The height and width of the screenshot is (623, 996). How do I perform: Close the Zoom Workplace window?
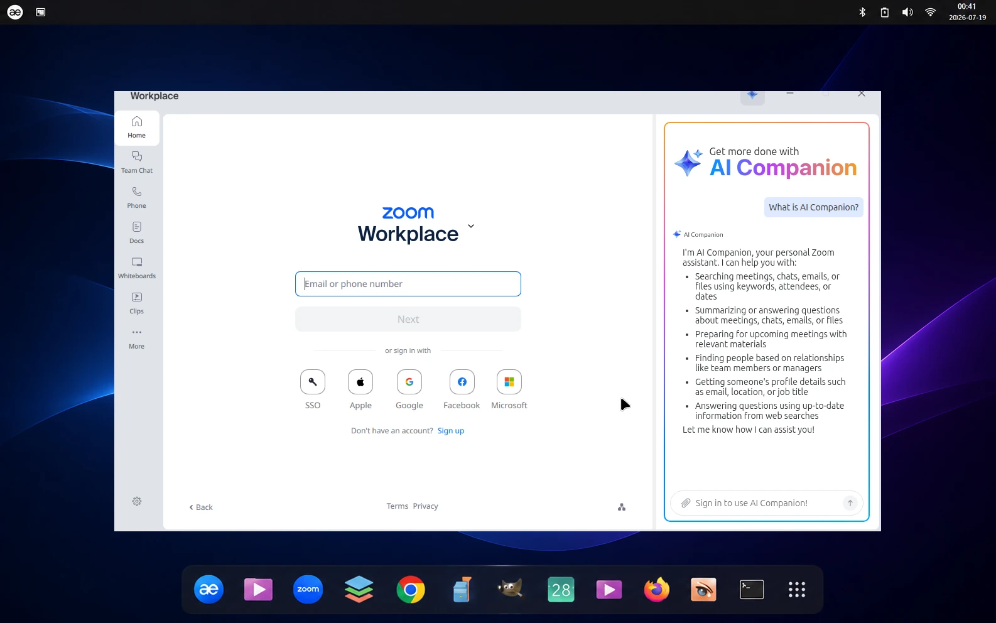(862, 94)
